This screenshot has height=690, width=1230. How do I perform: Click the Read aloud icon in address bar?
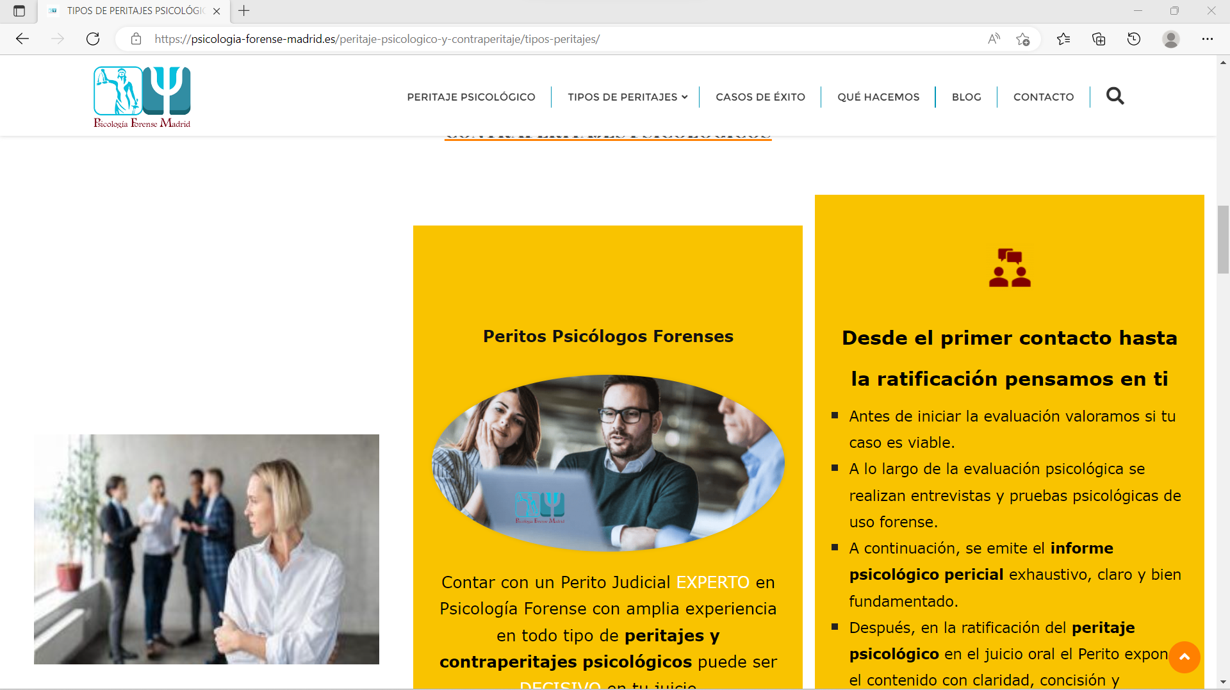[x=994, y=39]
